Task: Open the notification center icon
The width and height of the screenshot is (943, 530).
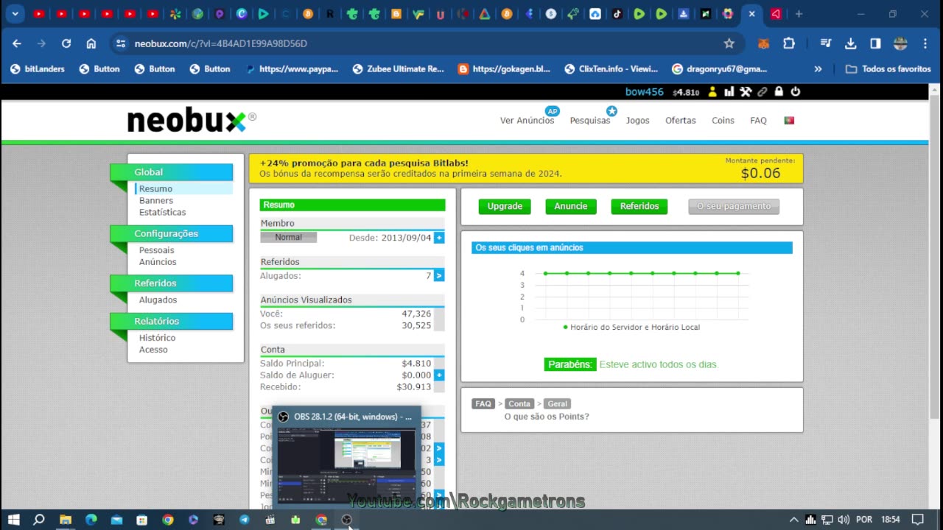Action: (918, 520)
